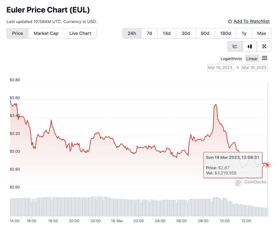Screen dimensions: 276x231
Task: Select the Price tab
Action: click(x=18, y=33)
